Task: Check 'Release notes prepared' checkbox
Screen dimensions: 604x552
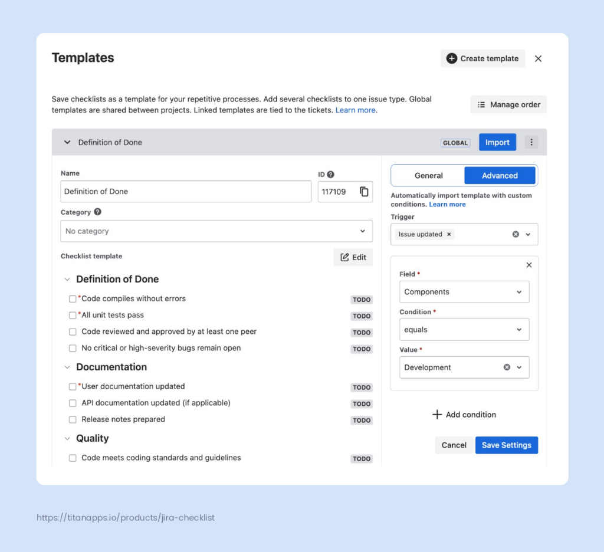Action: tap(73, 420)
